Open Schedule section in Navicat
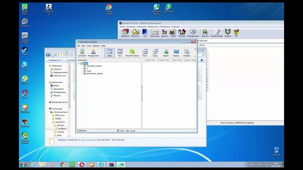 click(187, 52)
